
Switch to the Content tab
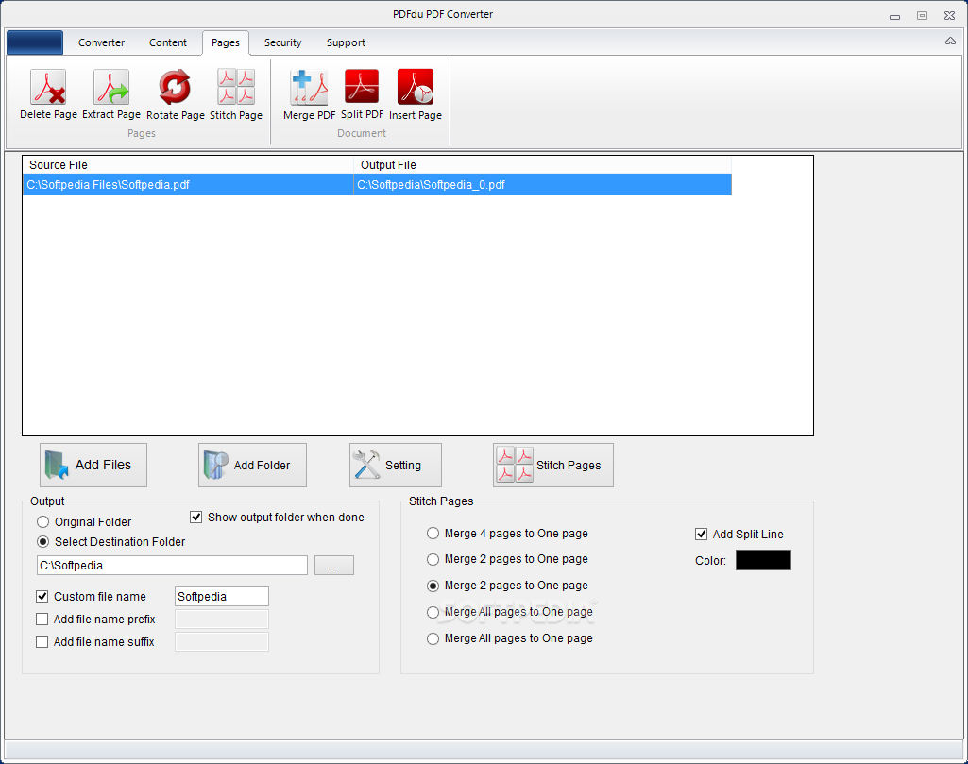tap(168, 42)
